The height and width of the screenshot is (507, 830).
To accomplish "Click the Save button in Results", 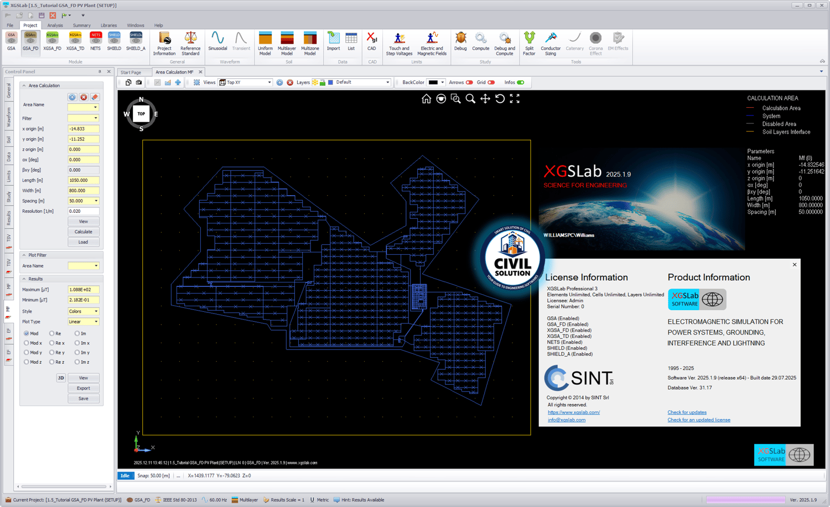I will click(84, 399).
